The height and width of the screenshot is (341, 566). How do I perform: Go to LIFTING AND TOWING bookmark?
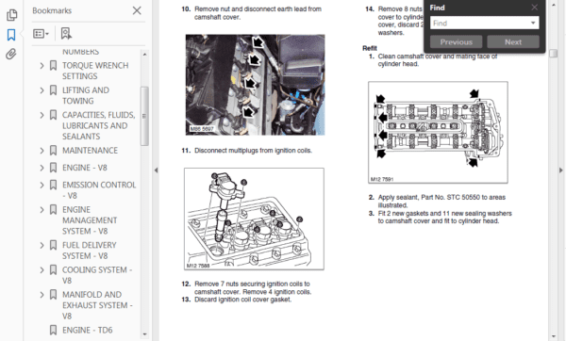coord(86,95)
